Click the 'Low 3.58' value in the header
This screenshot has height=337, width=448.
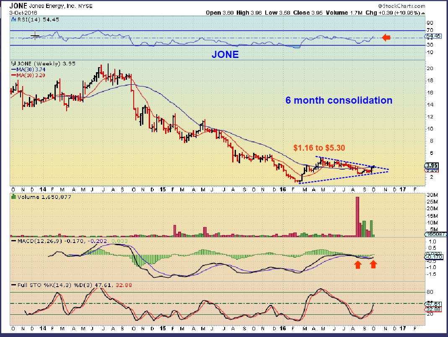(x=277, y=13)
